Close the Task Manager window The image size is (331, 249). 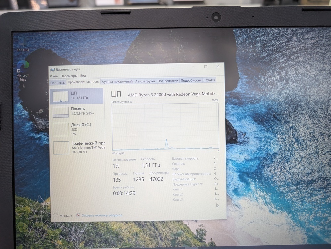(x=218, y=66)
